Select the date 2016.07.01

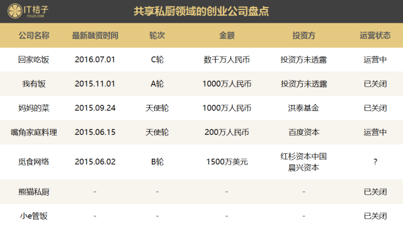pos(95,60)
